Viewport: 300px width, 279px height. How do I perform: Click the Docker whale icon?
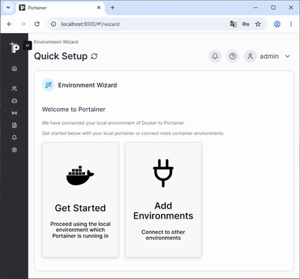(80, 176)
